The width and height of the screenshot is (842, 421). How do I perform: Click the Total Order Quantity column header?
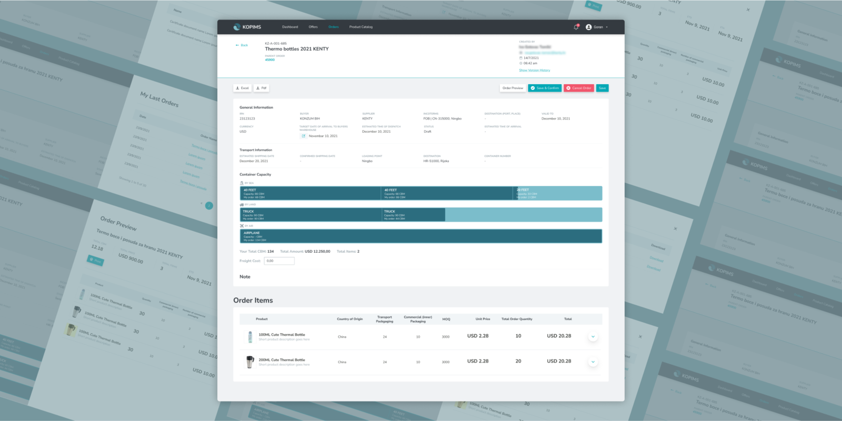[517, 319]
